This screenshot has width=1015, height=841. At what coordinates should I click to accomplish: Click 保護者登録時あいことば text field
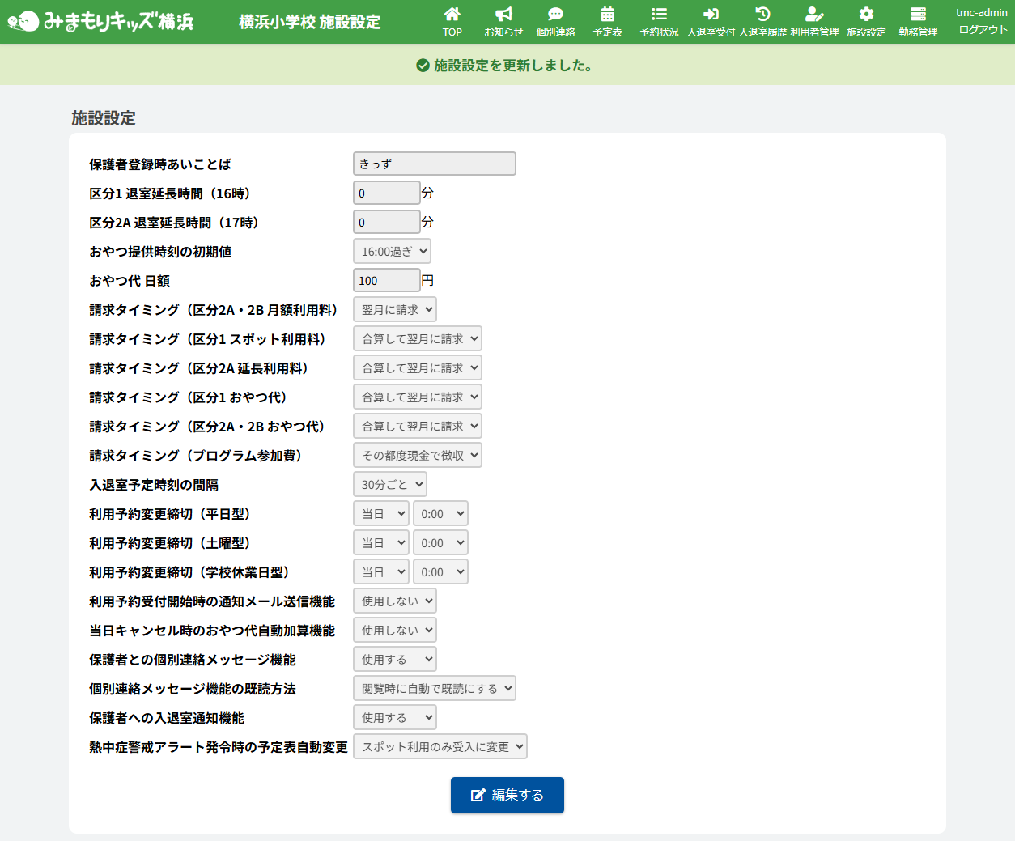point(435,164)
